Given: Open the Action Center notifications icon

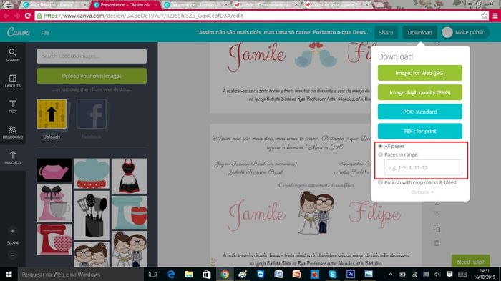Looking at the screenshot, I should click(x=449, y=275).
